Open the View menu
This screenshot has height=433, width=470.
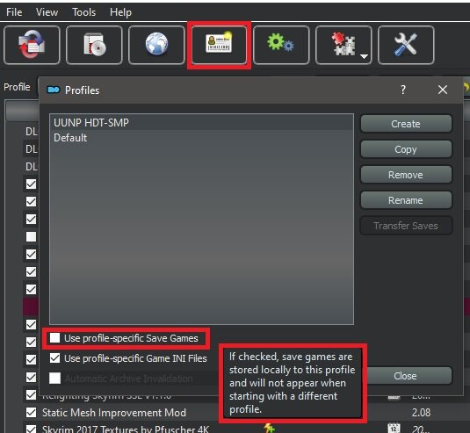[47, 12]
